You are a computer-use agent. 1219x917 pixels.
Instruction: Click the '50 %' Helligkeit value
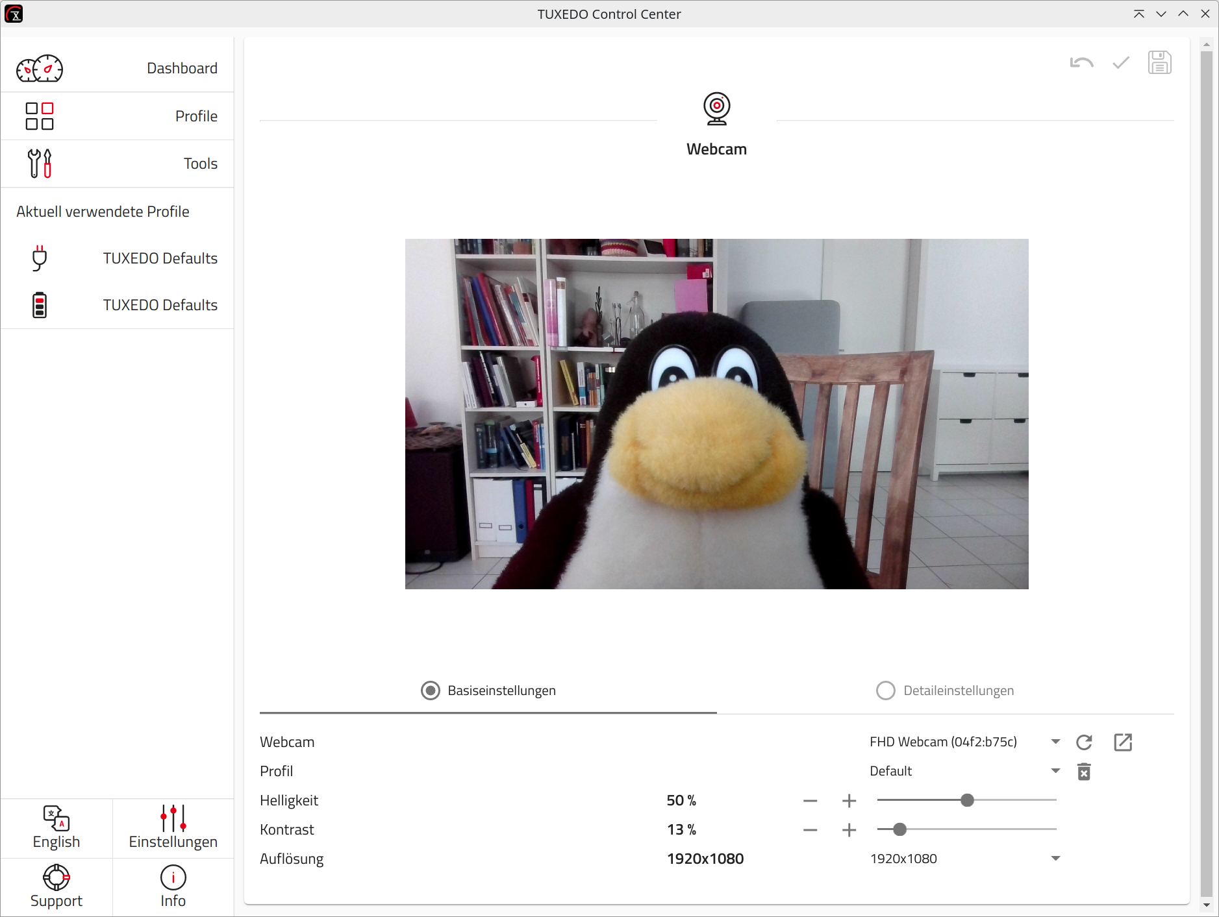coord(681,801)
